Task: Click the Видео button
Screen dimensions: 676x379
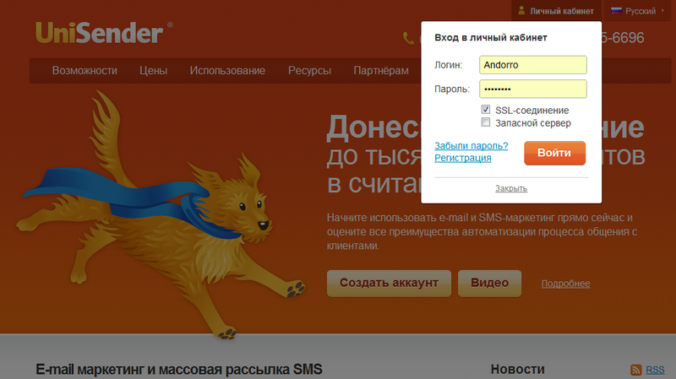Action: pos(489,283)
